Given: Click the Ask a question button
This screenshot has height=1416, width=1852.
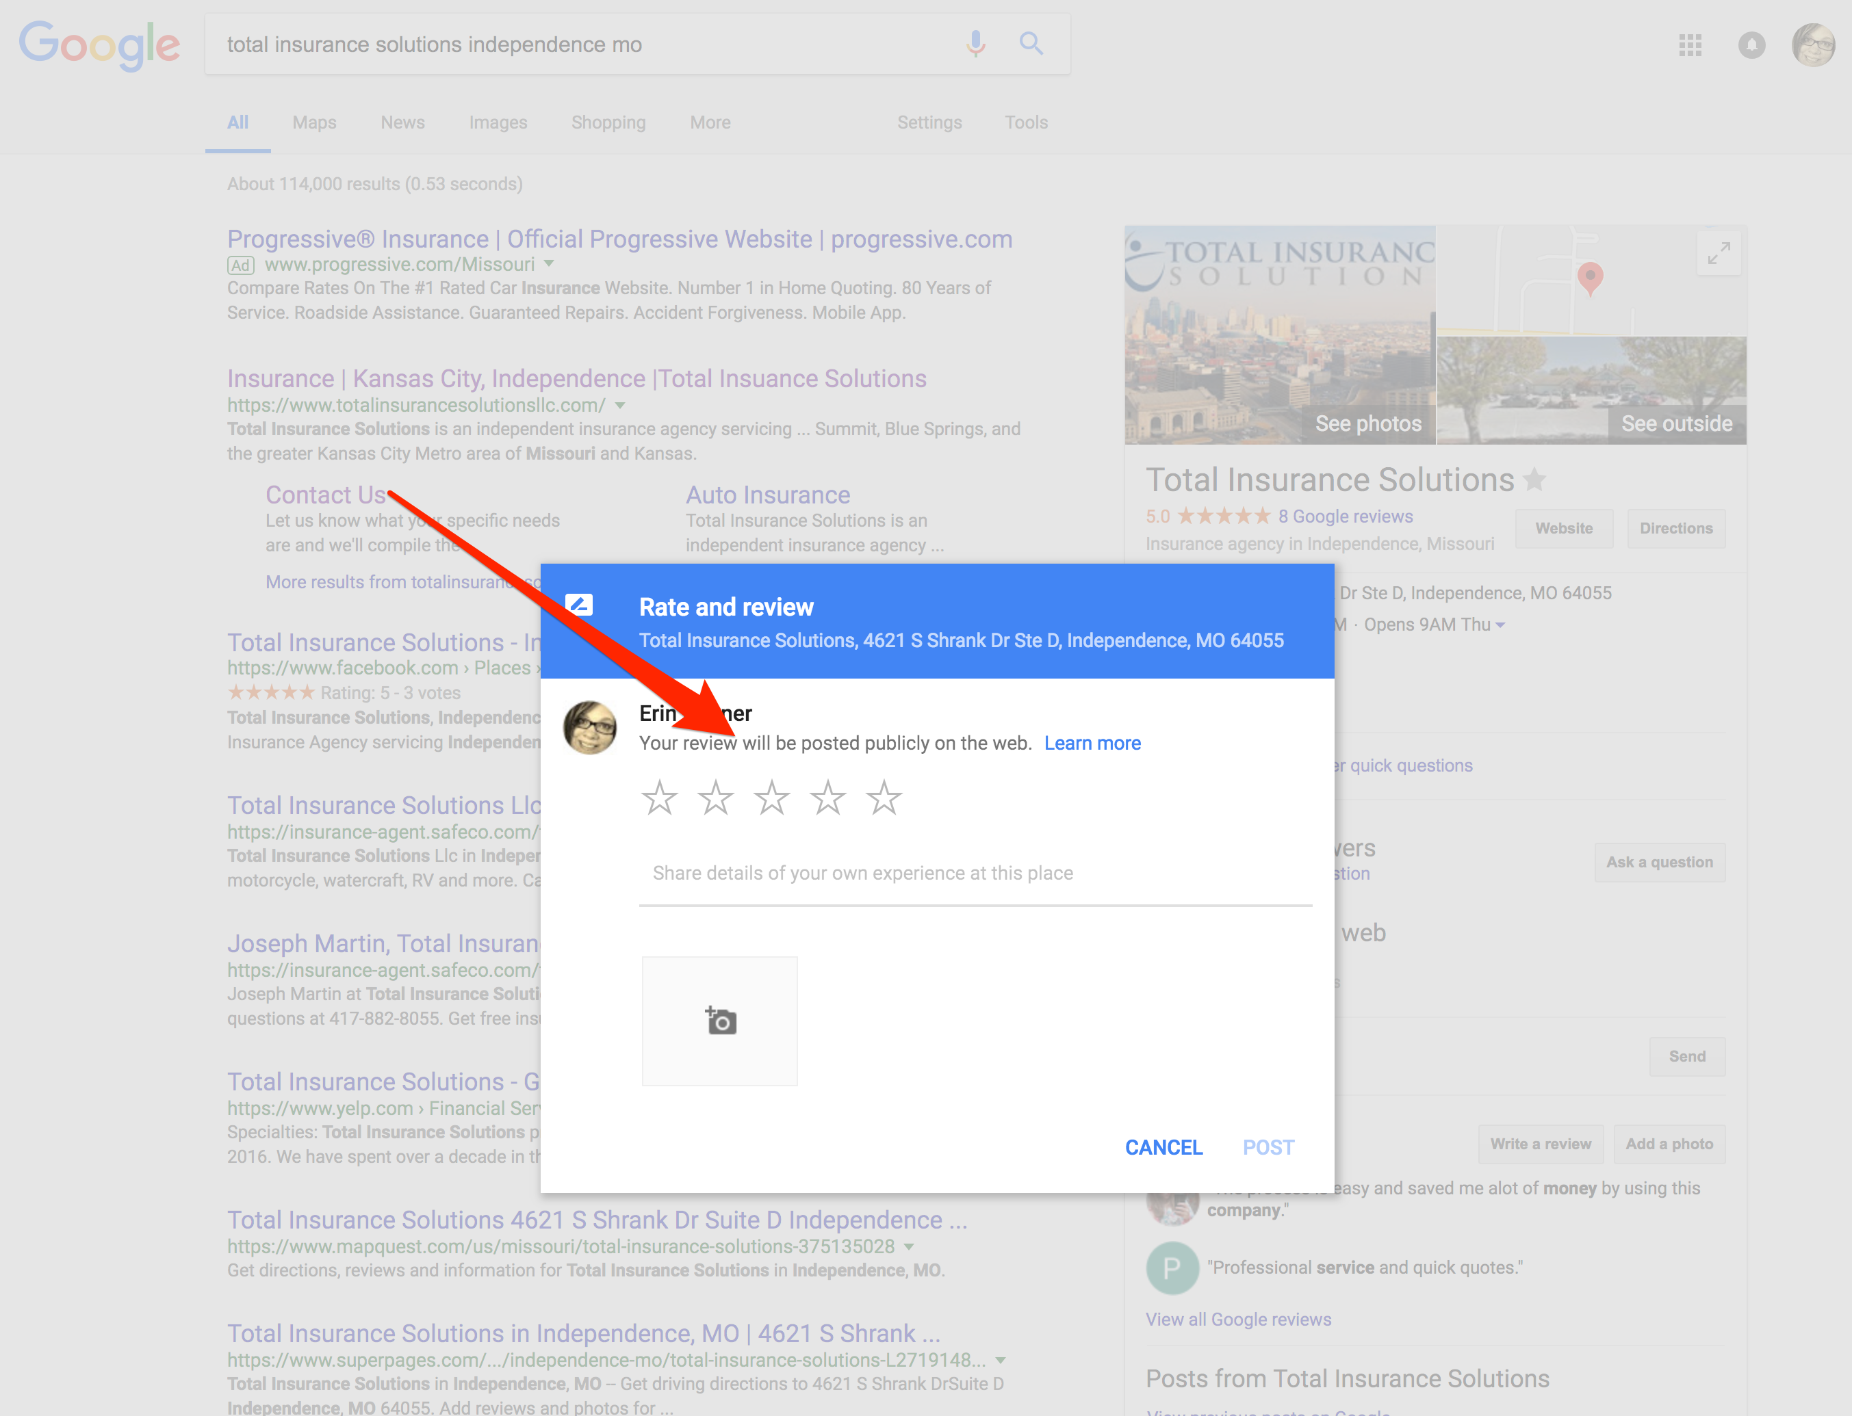Looking at the screenshot, I should 1659,861.
